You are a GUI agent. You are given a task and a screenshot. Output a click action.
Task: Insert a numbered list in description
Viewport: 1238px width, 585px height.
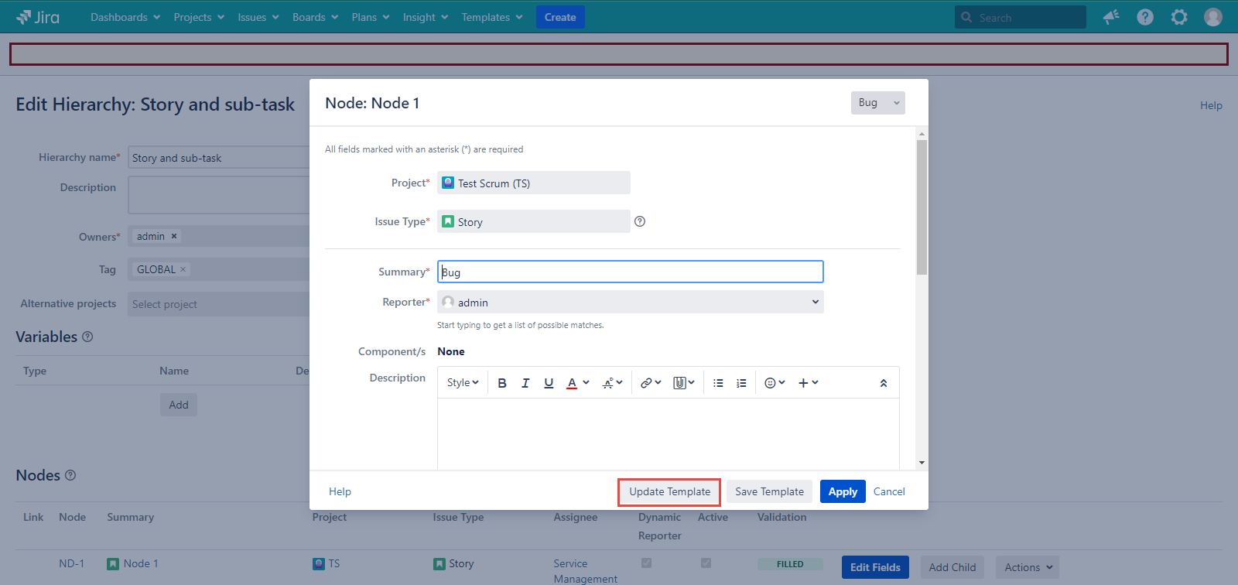[x=741, y=383]
